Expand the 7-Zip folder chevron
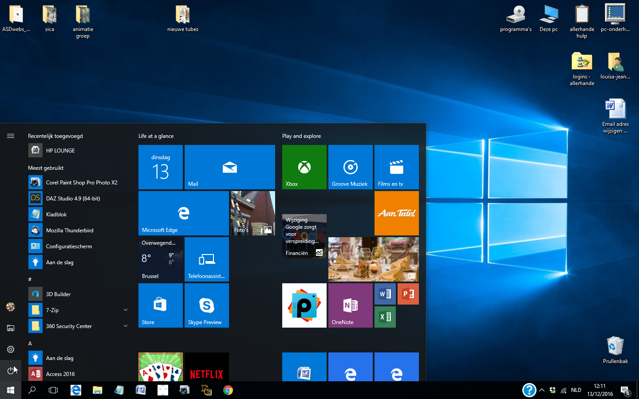 tap(126, 310)
